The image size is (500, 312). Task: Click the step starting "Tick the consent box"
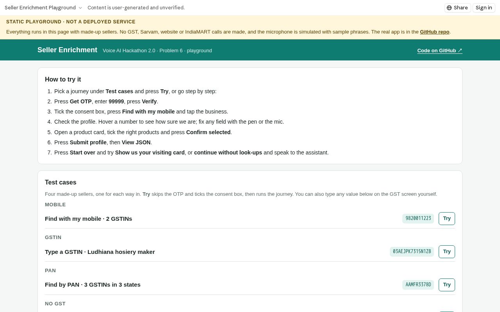pyautogui.click(x=141, y=112)
